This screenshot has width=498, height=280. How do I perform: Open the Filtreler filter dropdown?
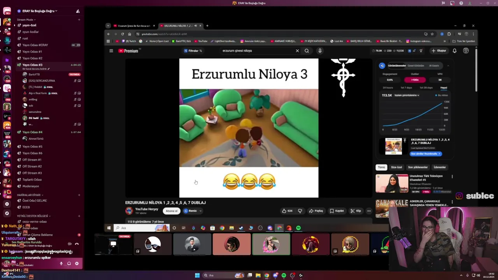[193, 51]
